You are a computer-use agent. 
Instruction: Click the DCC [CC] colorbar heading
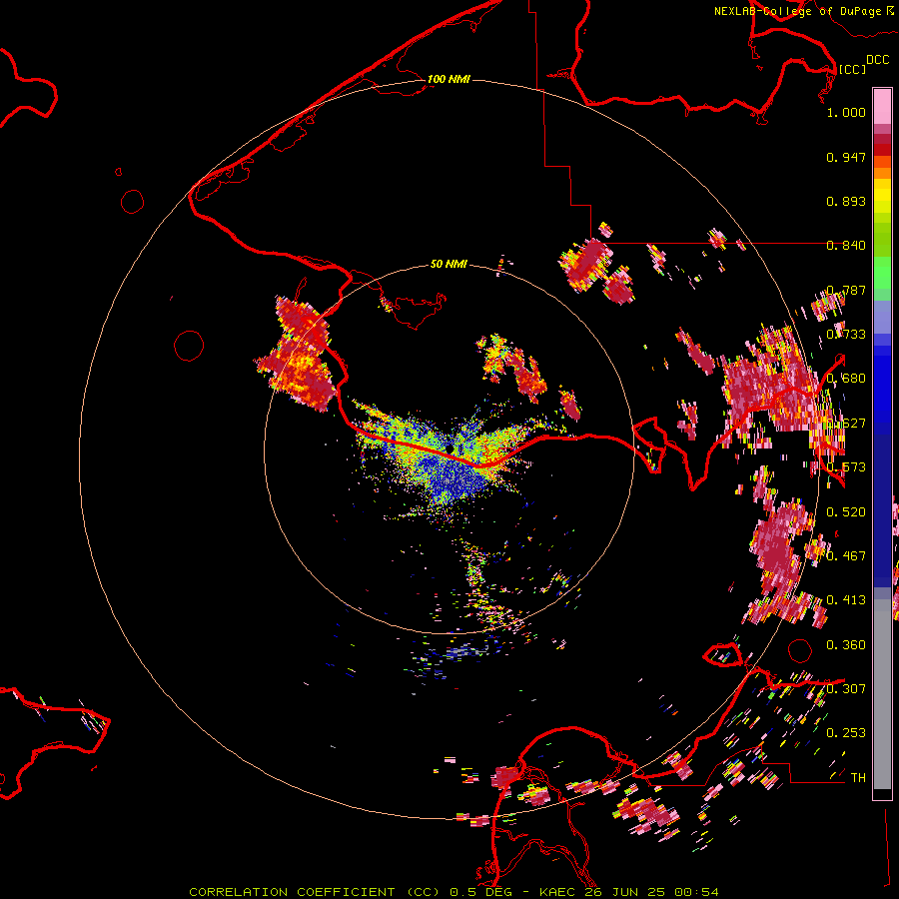863,64
